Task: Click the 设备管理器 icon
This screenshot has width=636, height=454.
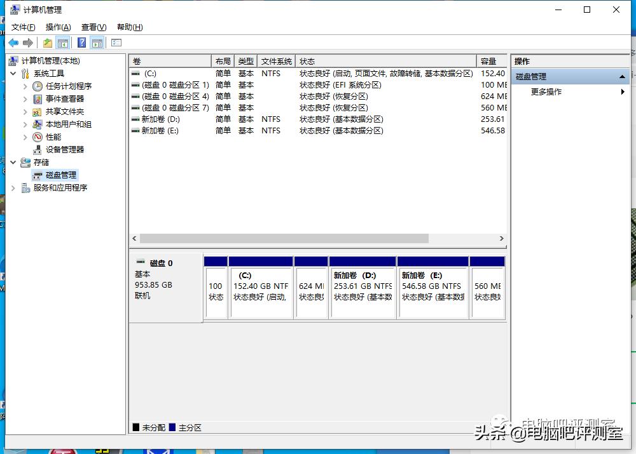Action: [x=38, y=149]
